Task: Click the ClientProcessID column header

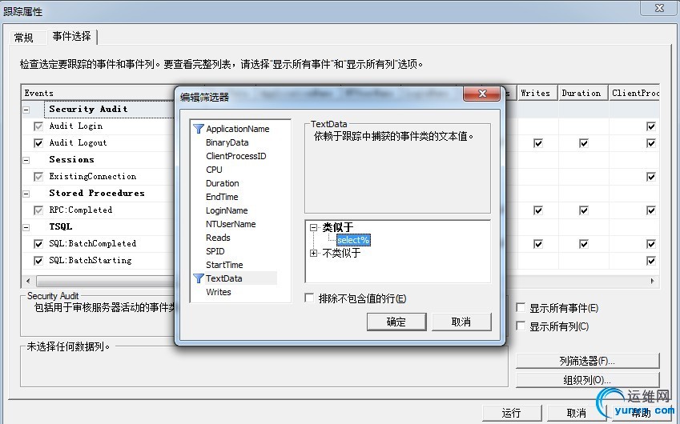Action: coord(634,93)
